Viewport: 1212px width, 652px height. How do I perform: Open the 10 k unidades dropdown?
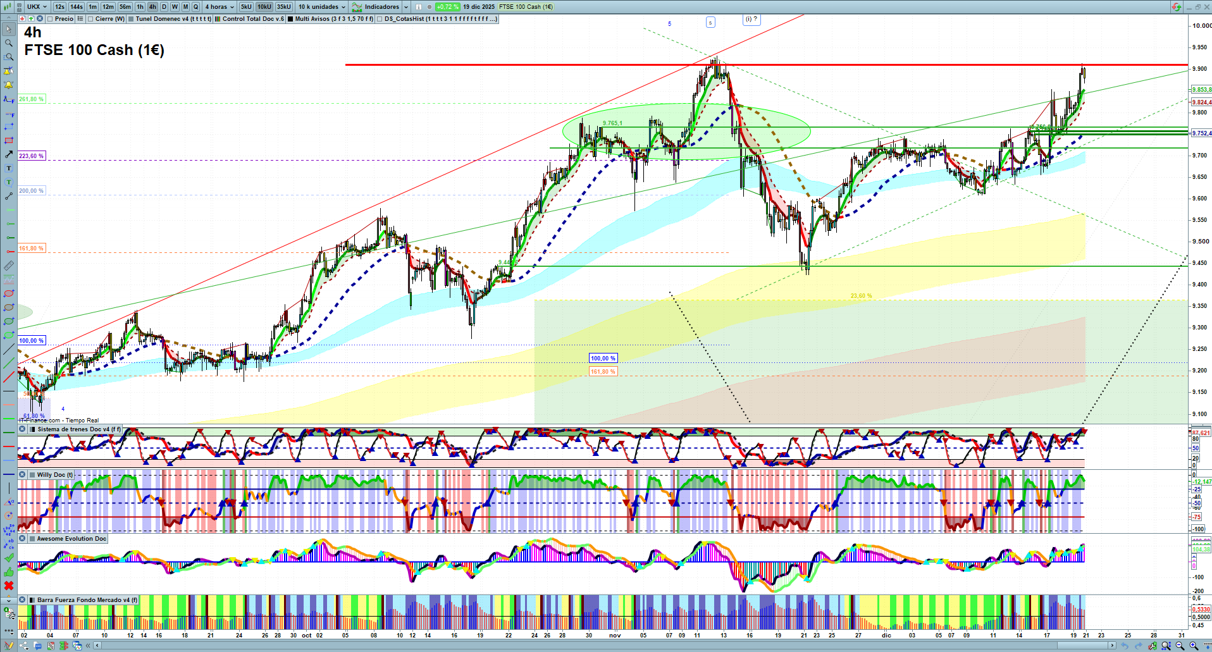[x=322, y=7]
